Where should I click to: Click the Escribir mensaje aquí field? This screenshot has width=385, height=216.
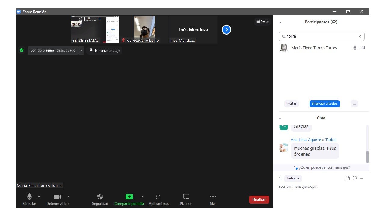[321, 187]
